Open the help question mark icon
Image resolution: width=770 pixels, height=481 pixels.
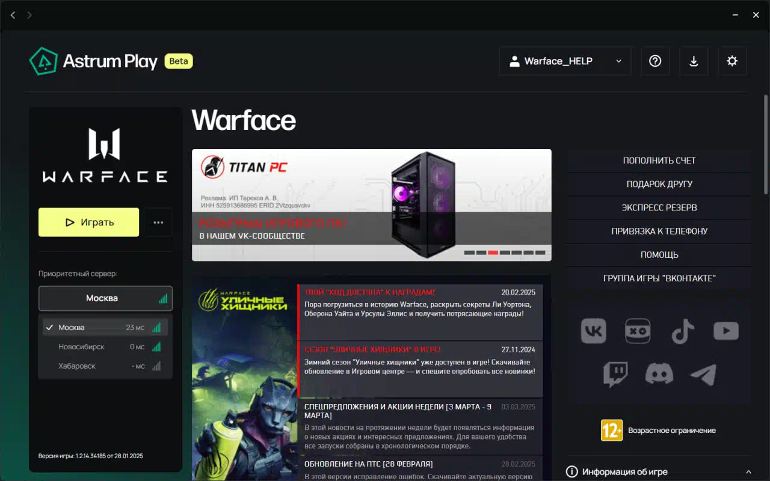pos(655,61)
